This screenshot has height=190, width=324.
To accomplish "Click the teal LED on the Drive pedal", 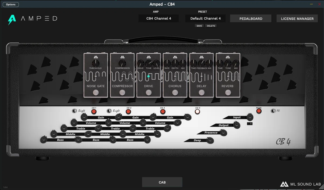I will tap(149, 76).
